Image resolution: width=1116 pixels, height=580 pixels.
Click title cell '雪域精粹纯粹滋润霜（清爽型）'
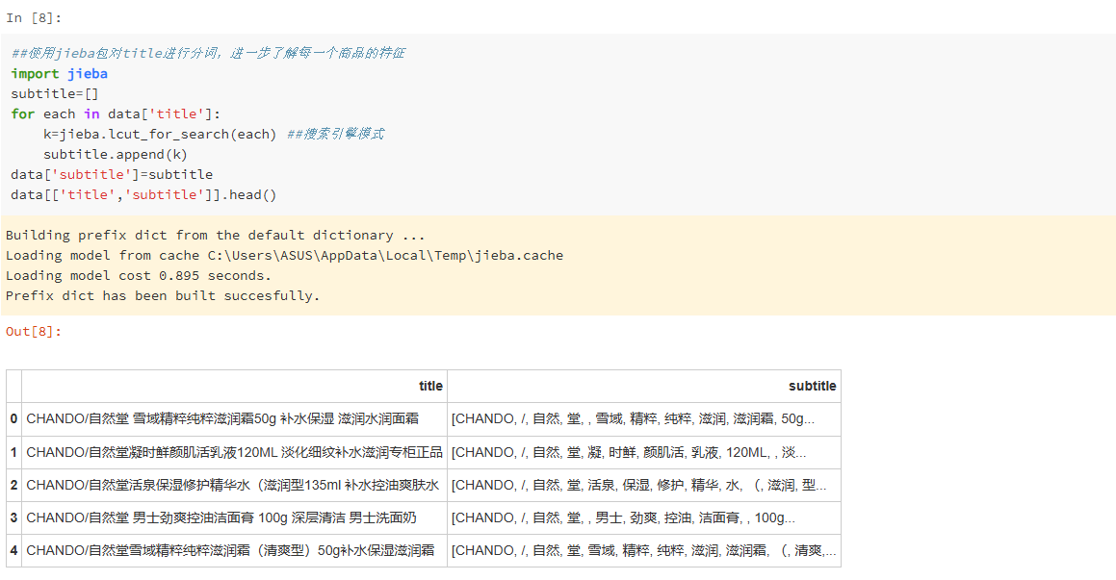pos(234,551)
